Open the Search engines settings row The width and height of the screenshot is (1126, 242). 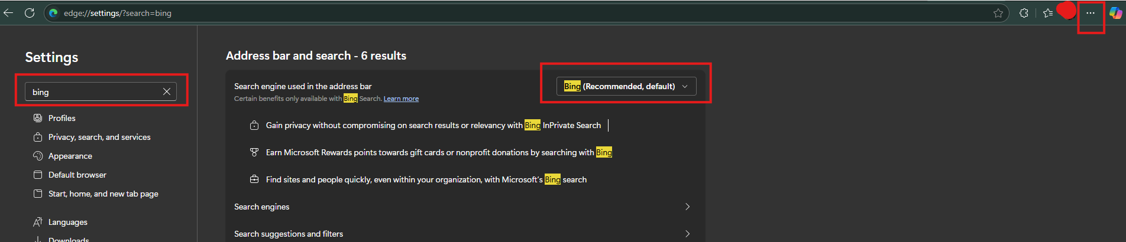click(x=465, y=207)
